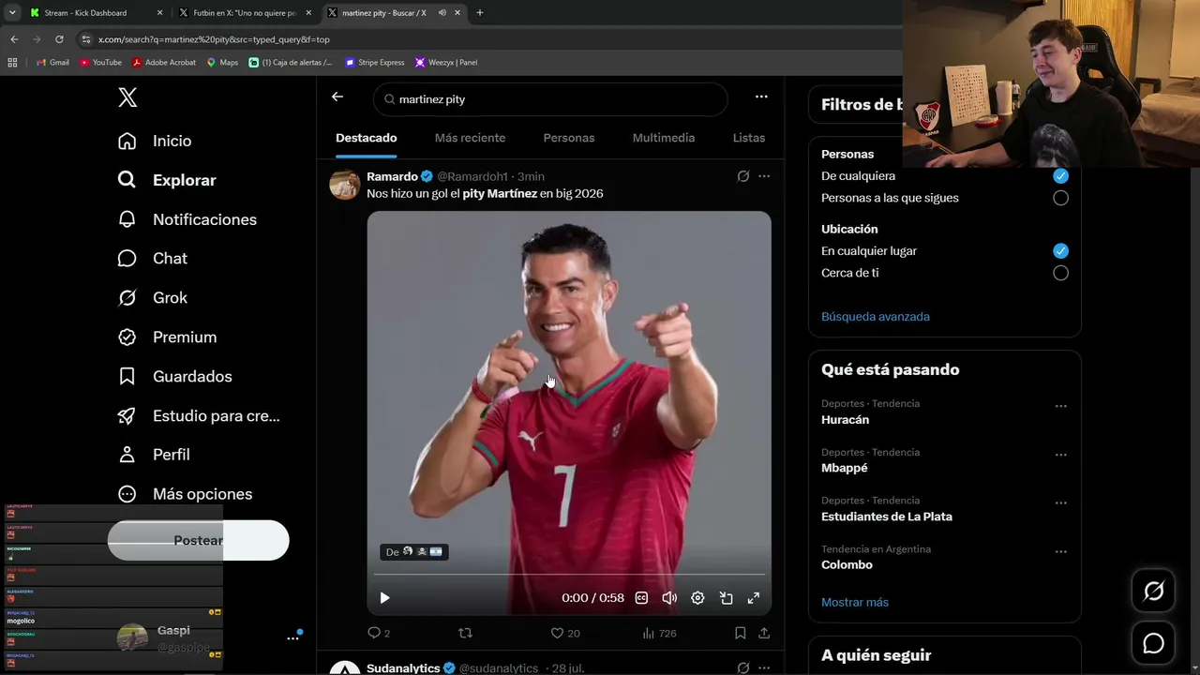The image size is (1200, 675).
Task: Click the browser address bar
Action: pos(487,39)
